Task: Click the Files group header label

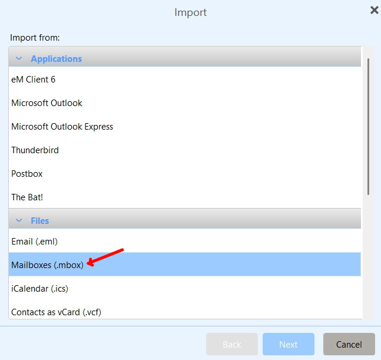Action: point(40,221)
